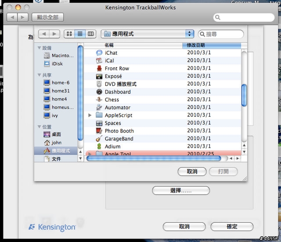Go back in file dialog navigation
Screen dimensions: 281x242
point(44,34)
